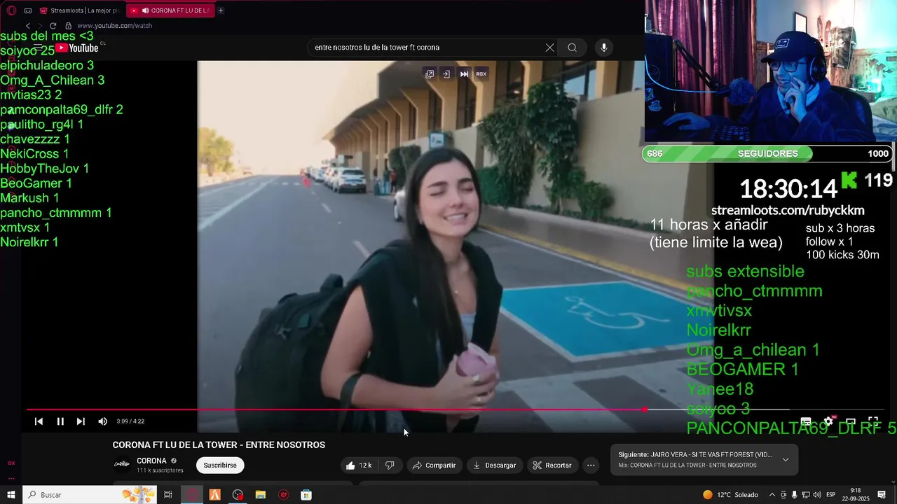897x504 pixels.
Task: Click the skip-forward overlay icon
Action: (464, 73)
